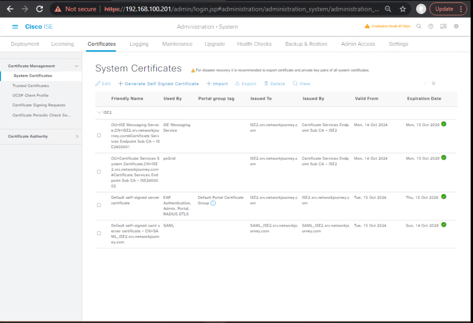The height and width of the screenshot is (323, 473).
Task: Check the Default self-signed server certificate checkbox
Action: click(x=99, y=205)
